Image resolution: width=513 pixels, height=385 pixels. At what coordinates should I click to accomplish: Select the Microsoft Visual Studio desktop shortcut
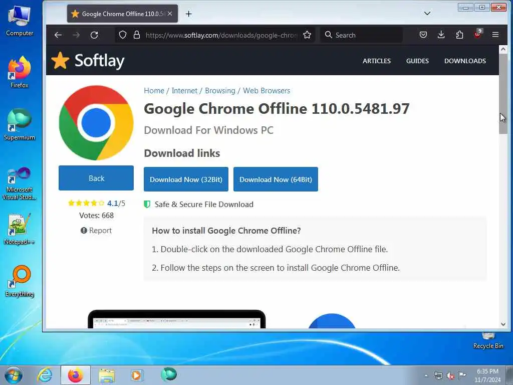(x=20, y=183)
